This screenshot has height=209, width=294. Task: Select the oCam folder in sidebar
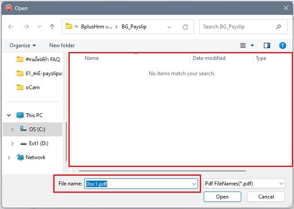click(32, 87)
